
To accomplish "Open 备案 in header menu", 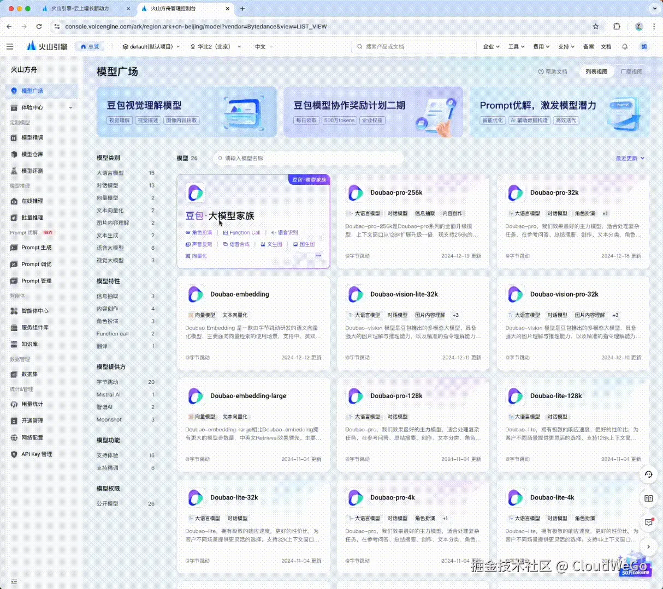I will 588,47.
